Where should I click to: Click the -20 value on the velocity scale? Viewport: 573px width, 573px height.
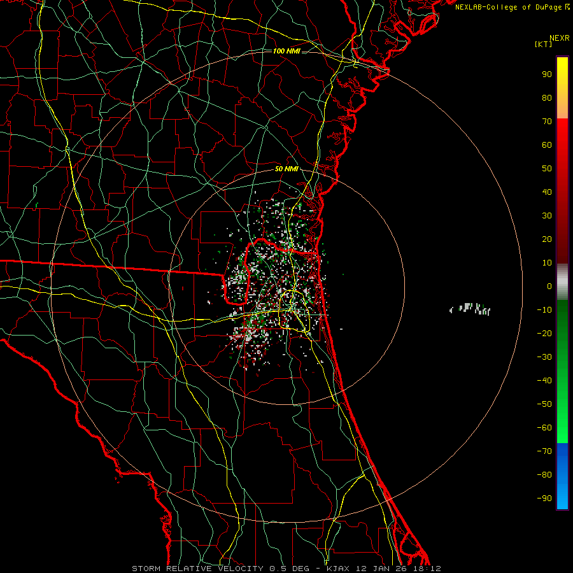[544, 333]
